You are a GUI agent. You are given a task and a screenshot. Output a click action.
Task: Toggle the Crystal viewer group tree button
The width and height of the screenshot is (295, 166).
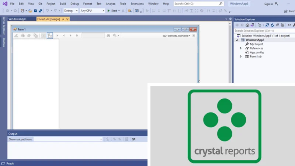coord(50,35)
